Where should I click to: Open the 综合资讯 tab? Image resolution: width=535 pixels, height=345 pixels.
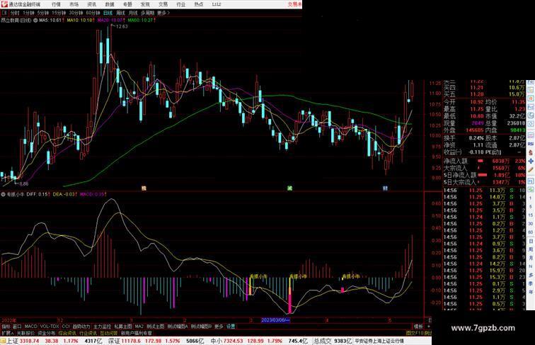(x=67, y=333)
